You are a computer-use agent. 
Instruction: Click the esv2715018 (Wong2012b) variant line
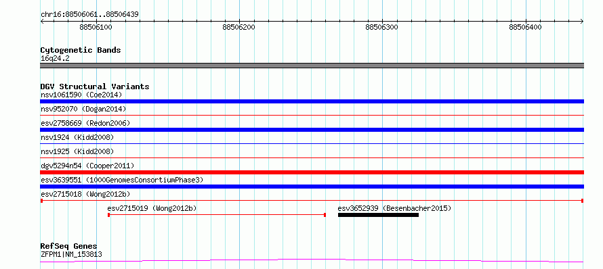click(312, 201)
